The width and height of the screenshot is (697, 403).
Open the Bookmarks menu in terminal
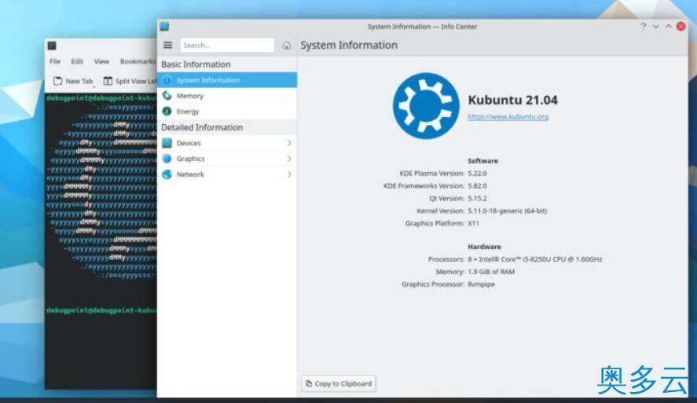[138, 61]
